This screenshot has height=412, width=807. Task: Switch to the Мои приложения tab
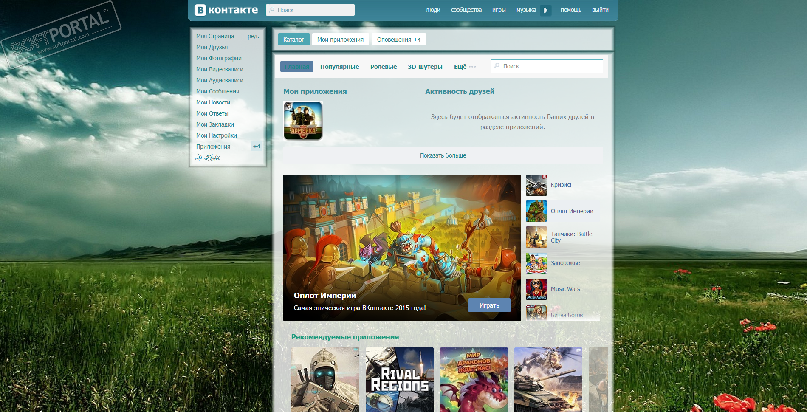(340, 40)
